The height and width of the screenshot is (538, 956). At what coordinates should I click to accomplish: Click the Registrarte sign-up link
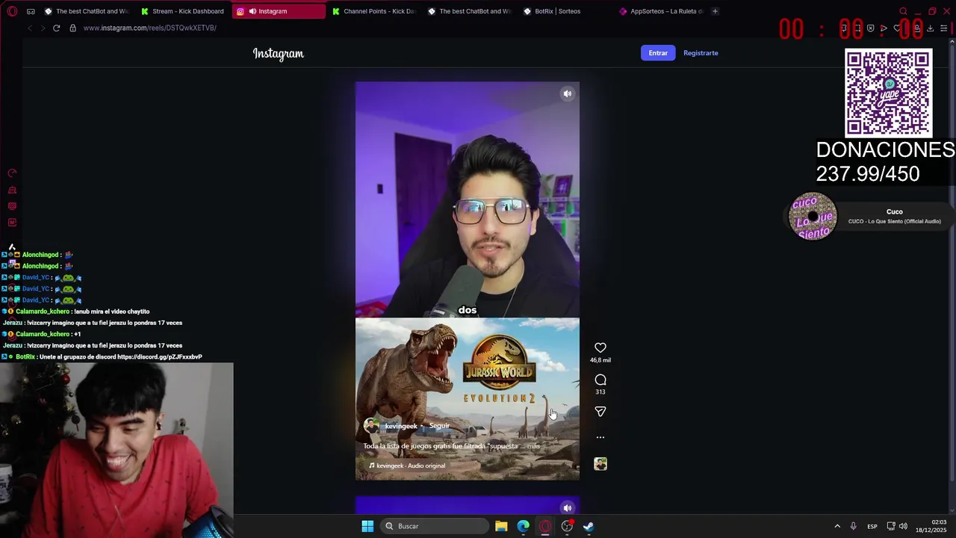[x=701, y=53]
